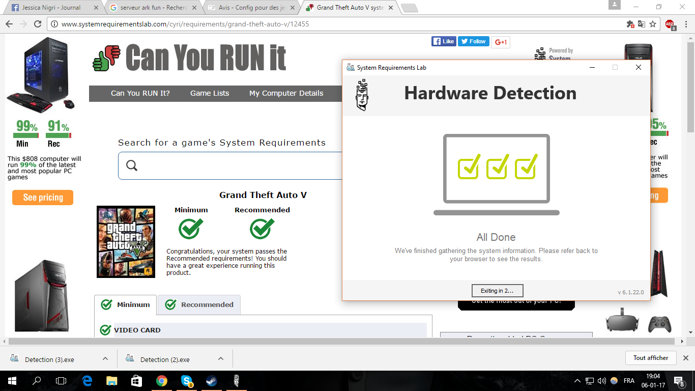Screen dimensions: 695x391
Task: Expand options for Detection (3).exe download
Action: (x=105, y=358)
